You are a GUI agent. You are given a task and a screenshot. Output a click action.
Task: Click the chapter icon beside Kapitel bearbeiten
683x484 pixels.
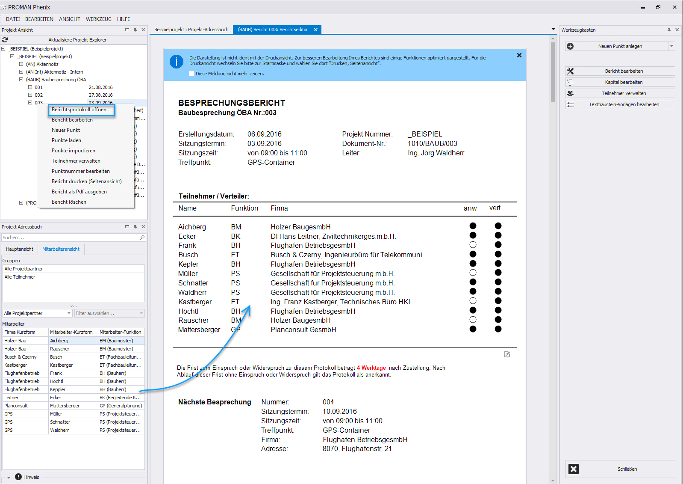570,82
